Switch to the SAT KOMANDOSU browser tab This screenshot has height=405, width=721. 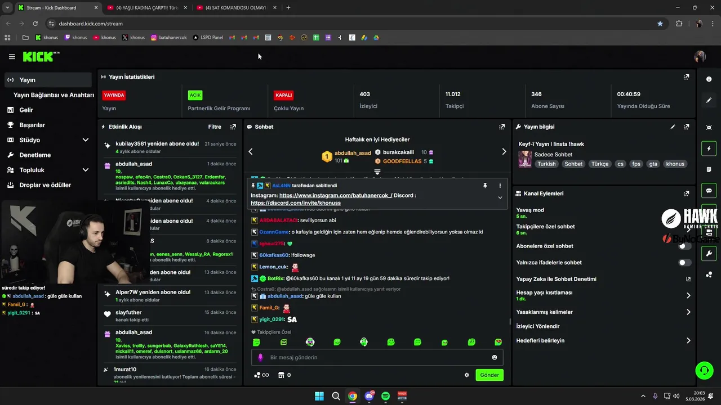pos(236,8)
